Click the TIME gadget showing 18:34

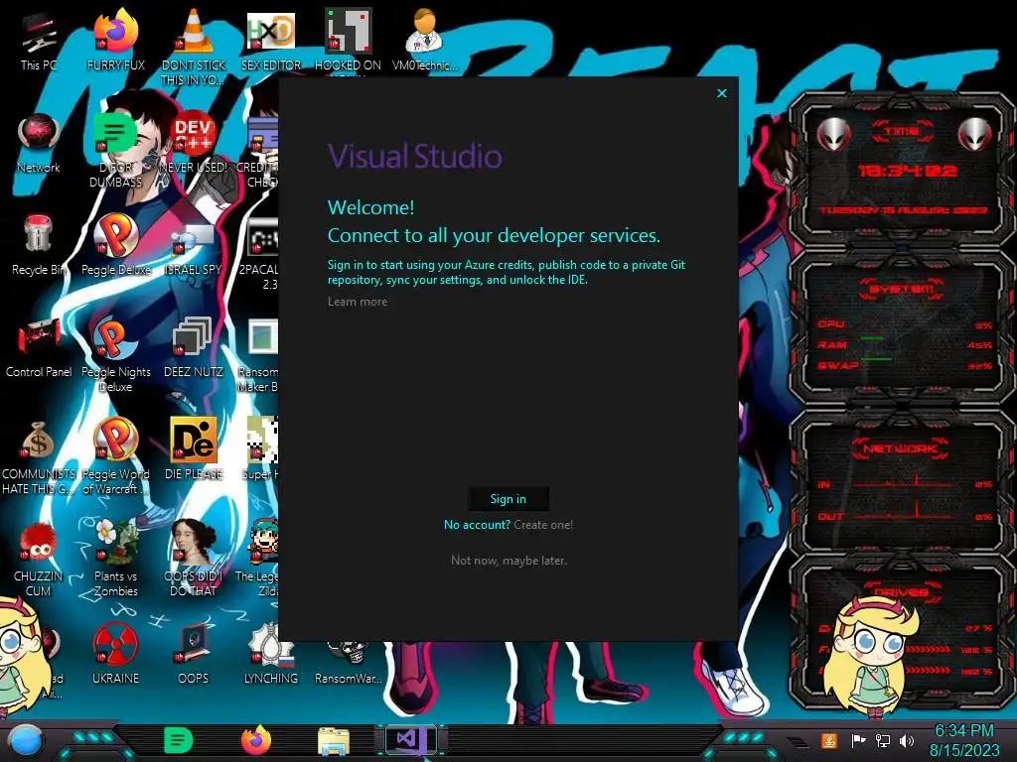point(903,170)
